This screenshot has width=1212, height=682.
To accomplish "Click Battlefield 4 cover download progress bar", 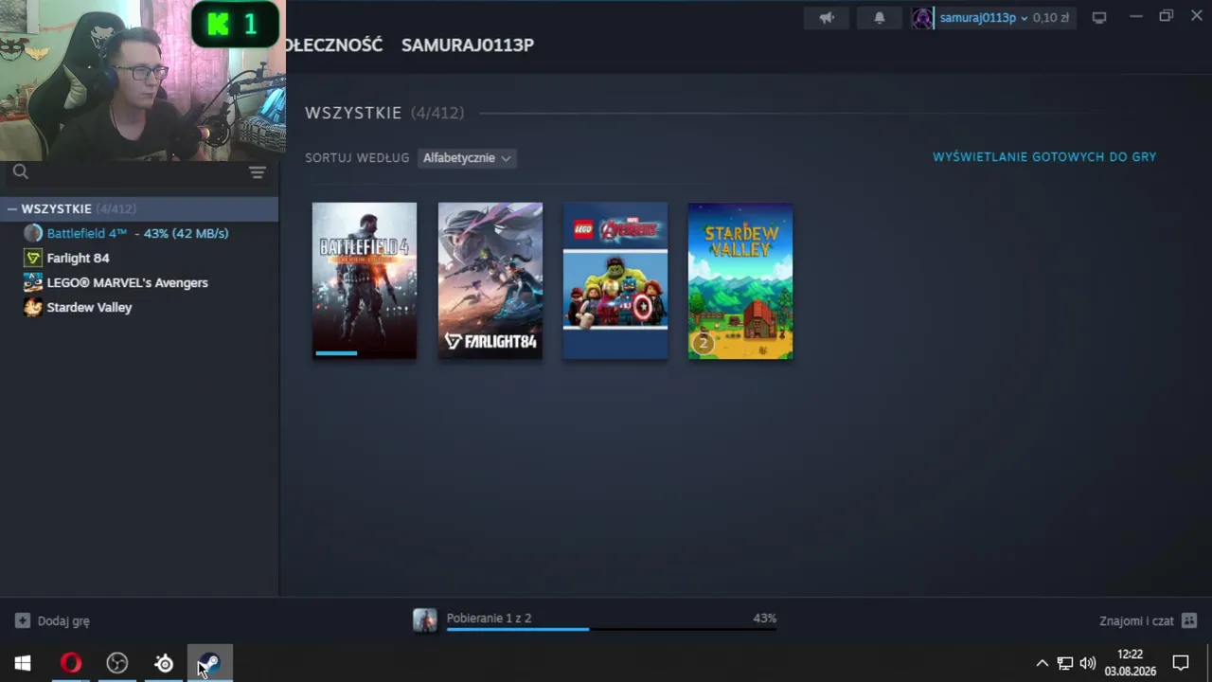I will point(365,353).
